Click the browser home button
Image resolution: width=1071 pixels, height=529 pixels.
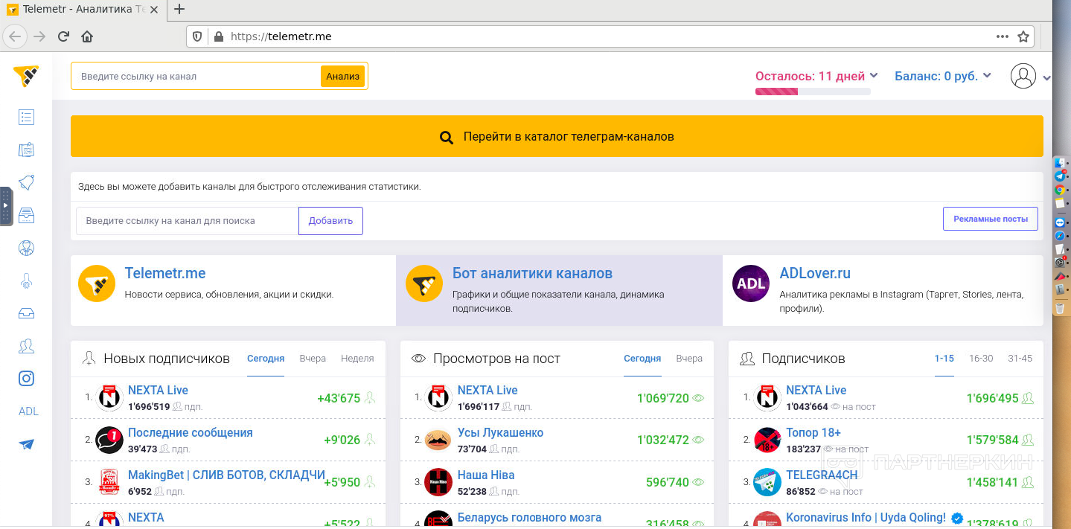coord(87,36)
